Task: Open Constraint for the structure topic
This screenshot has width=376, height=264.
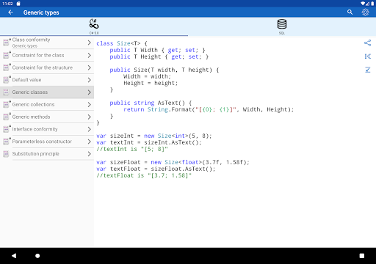Action: (47, 67)
